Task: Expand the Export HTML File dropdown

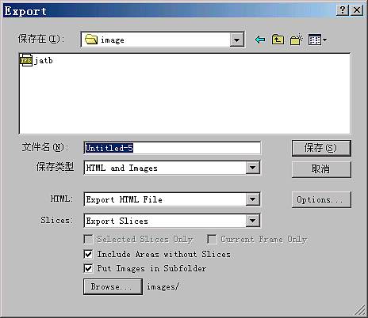Action: [x=252, y=199]
